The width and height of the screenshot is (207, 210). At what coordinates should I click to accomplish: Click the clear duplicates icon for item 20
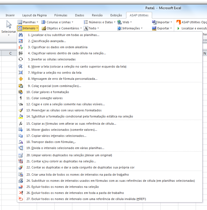coord(21,155)
